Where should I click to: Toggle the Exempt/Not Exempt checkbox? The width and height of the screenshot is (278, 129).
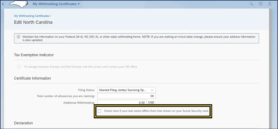point(19,67)
